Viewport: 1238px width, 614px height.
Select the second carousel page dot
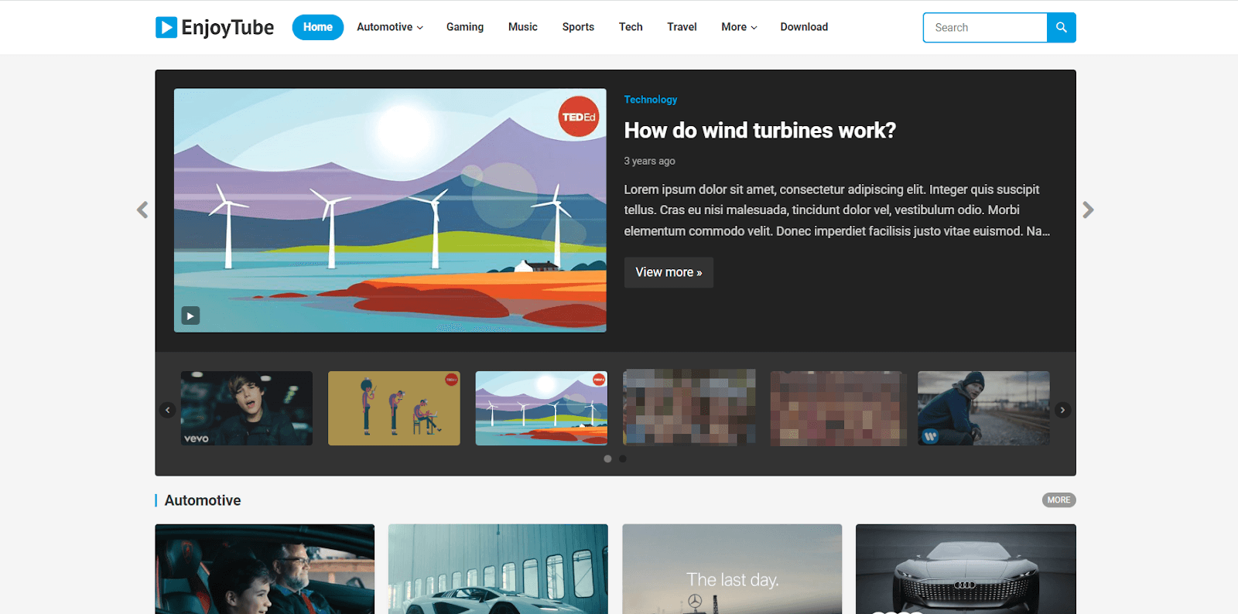coord(623,459)
